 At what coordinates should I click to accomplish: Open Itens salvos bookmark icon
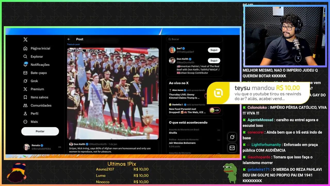[x=25, y=97]
